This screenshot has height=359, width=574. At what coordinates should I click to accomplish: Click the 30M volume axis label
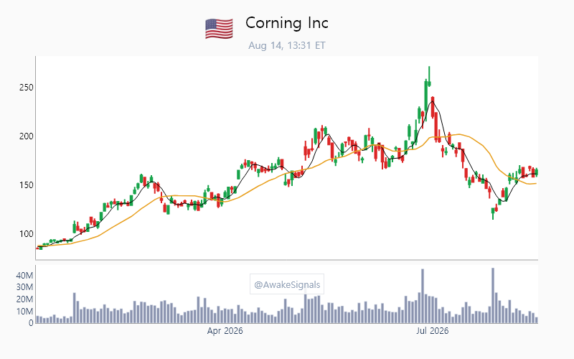coord(24,287)
